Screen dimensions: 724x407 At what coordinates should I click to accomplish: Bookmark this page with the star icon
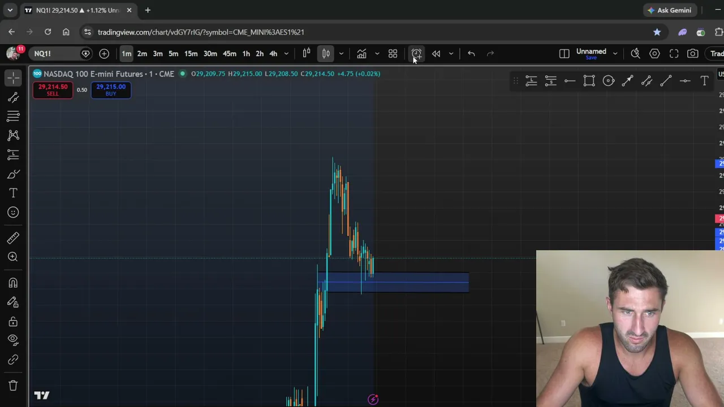[657, 32]
